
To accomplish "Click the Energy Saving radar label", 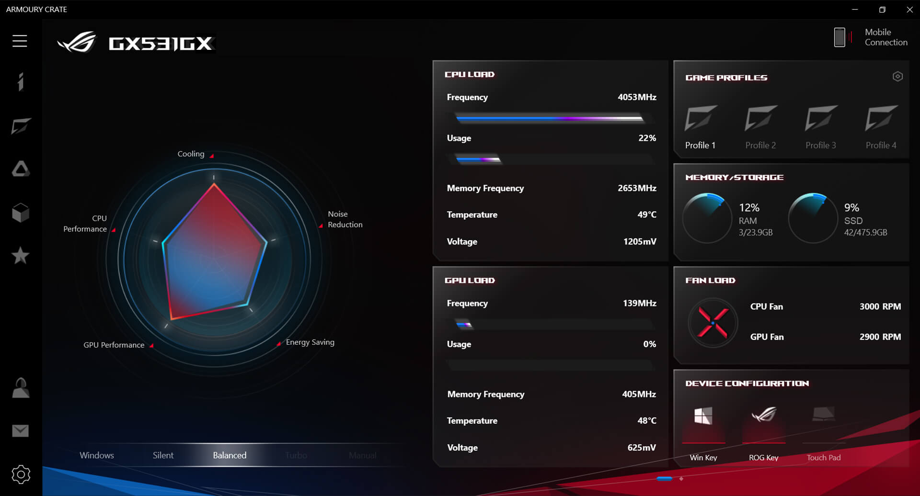I will pyautogui.click(x=310, y=342).
